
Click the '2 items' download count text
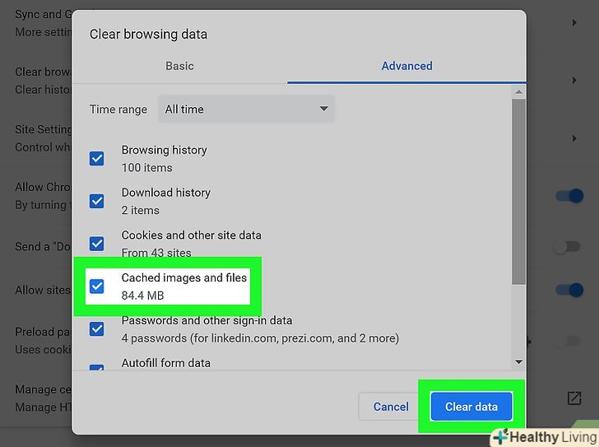[140, 210]
